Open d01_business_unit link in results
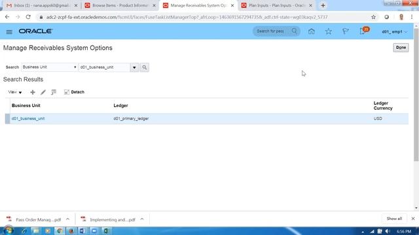 [x=28, y=119]
